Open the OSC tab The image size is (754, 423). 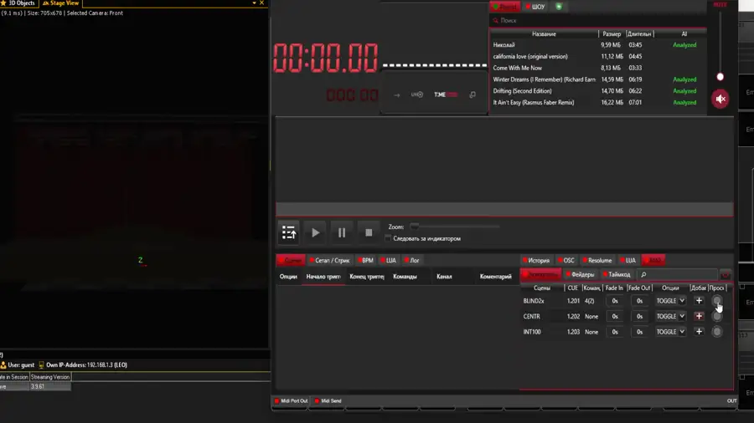(x=566, y=261)
